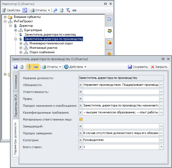Click the printer icon for Отчеты in Navigator
The image size is (172, 168).
coord(32,10)
